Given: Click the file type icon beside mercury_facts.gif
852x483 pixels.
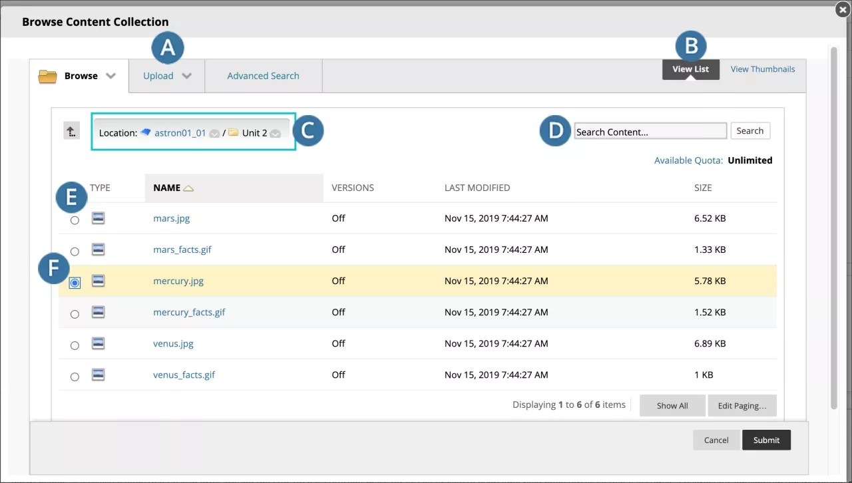Looking at the screenshot, I should pyautogui.click(x=98, y=311).
